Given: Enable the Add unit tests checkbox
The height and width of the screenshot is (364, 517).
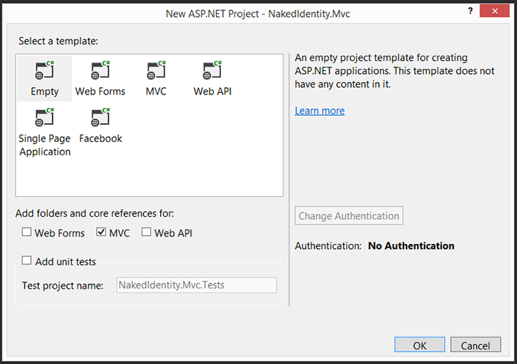Looking at the screenshot, I should click(27, 261).
